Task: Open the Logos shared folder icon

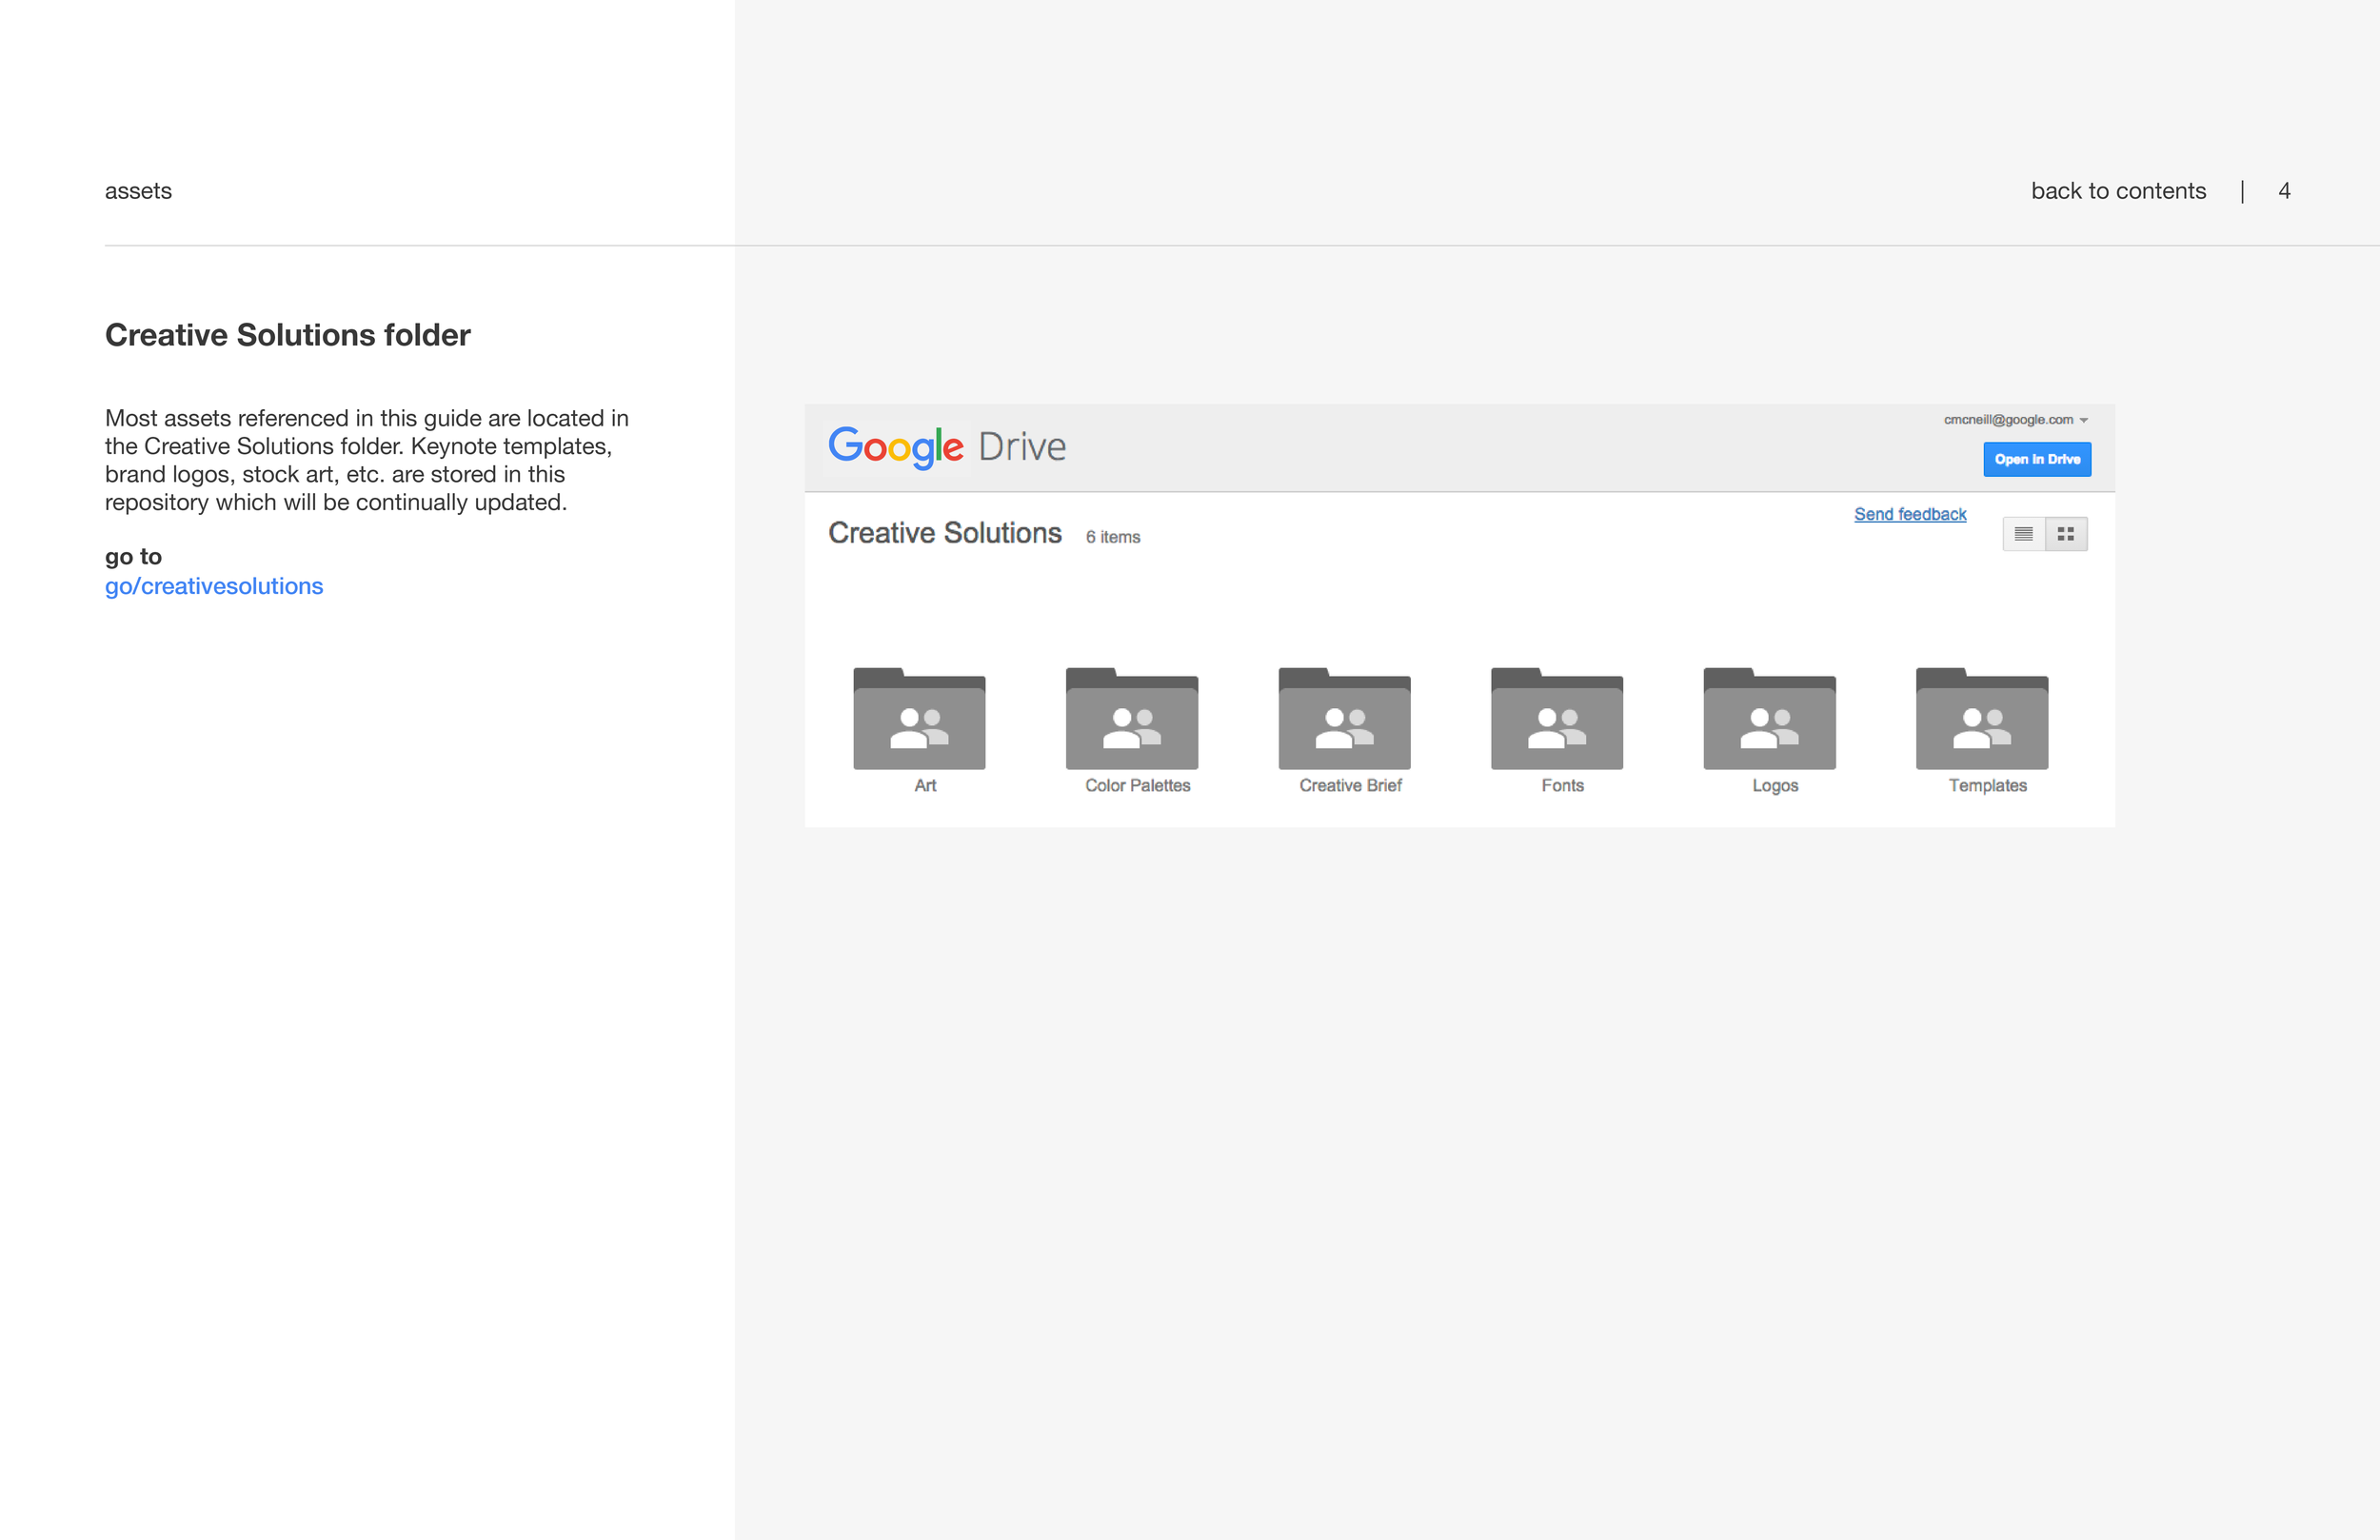Action: tap(1769, 719)
